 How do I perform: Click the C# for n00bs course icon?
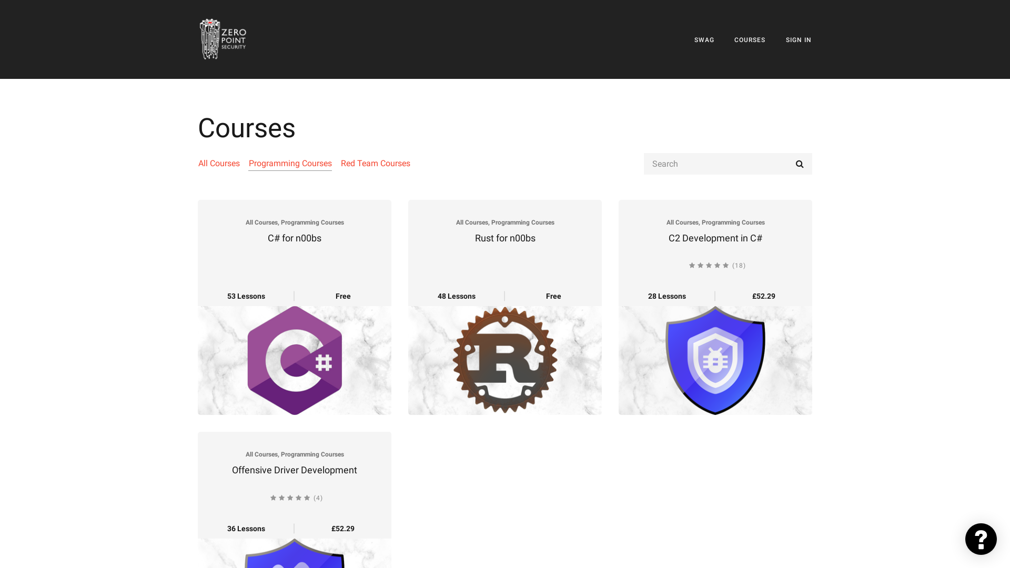[x=294, y=360]
